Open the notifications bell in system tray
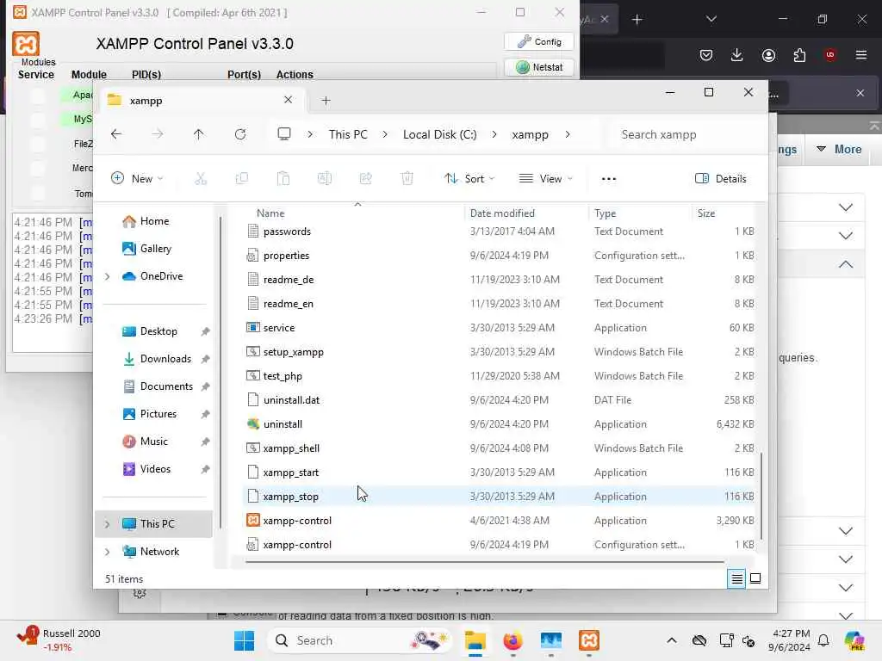The height and width of the screenshot is (661, 882). coord(823,640)
